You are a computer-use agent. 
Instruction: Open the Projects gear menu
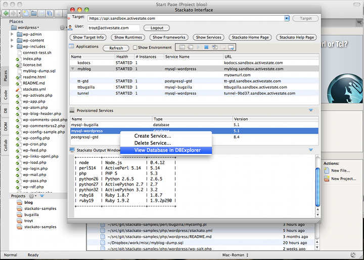32,196
